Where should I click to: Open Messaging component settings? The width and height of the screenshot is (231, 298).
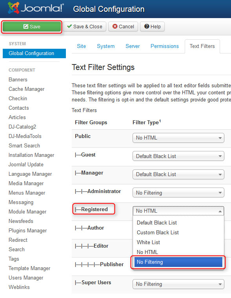pyautogui.click(x=21, y=202)
